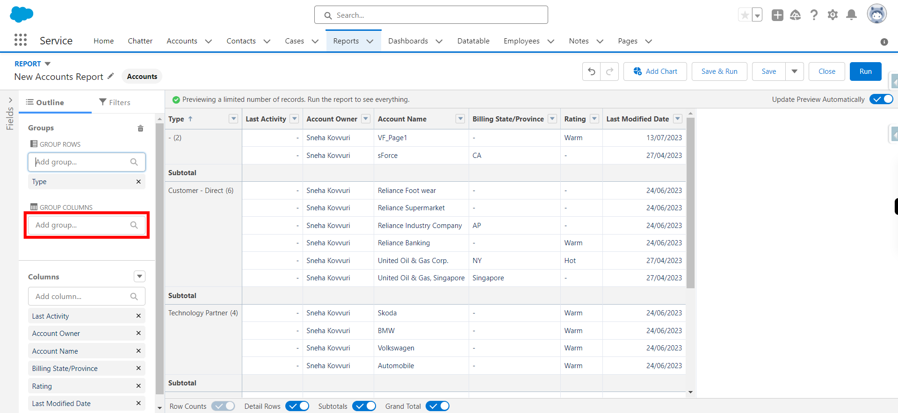Screen dimensions: 898x413
Task: Open the Last Activity column dropdown
Action: [x=294, y=119]
